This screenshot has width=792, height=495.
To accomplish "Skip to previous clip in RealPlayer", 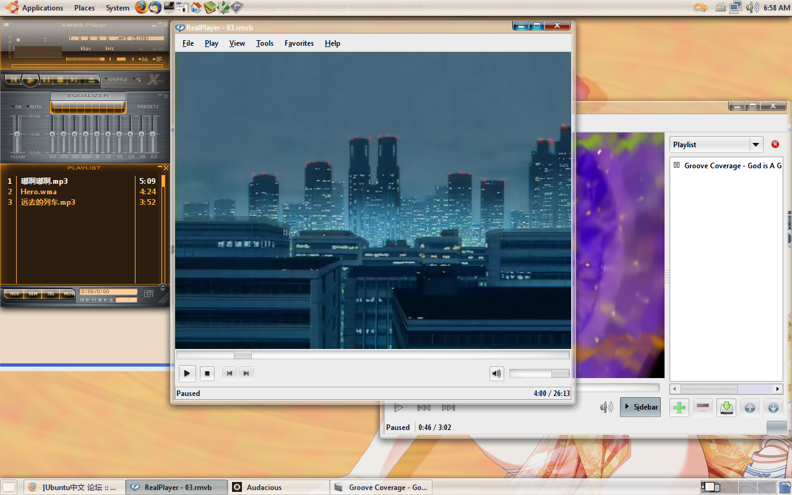I will tap(230, 373).
